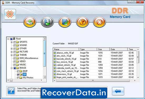145x99 pixels.
Task: Click the file icon of cabinet_refresh_16.gif
Action: 55,65
